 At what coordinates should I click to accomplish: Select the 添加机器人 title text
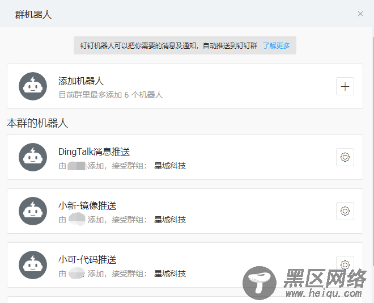click(x=81, y=81)
